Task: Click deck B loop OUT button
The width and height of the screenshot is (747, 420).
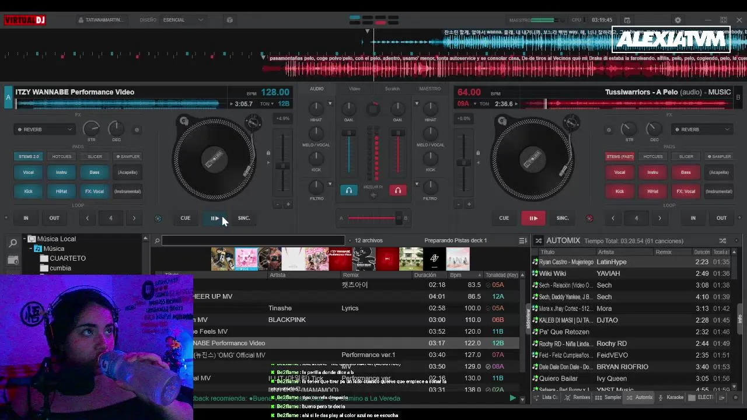Action: point(722,218)
